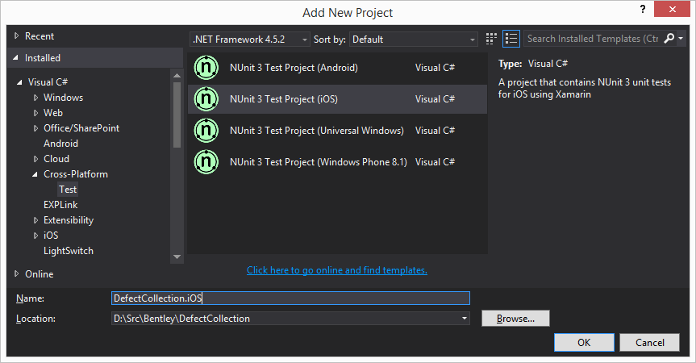Select the Test category under Cross-Platform
Image resolution: width=696 pixels, height=363 pixels.
(x=68, y=190)
